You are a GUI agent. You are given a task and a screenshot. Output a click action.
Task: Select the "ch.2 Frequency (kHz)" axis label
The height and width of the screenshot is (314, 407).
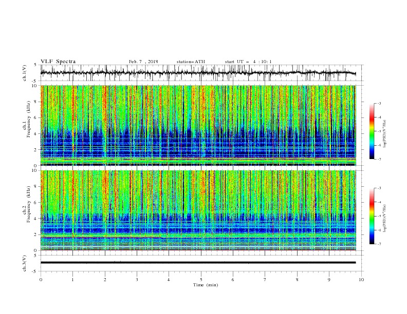point(27,204)
